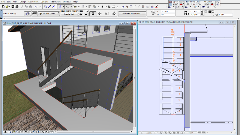This screenshot has height=135, width=240.
Task: Click the Find and Select icon
Action: coord(45,7)
